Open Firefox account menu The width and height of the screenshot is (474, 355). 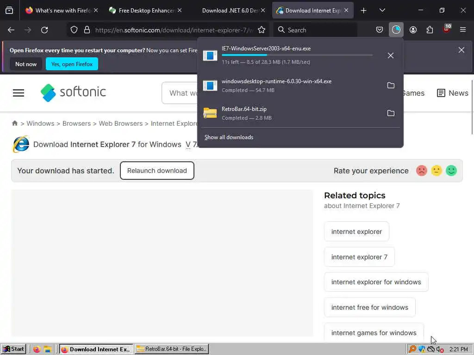pyautogui.click(x=413, y=30)
